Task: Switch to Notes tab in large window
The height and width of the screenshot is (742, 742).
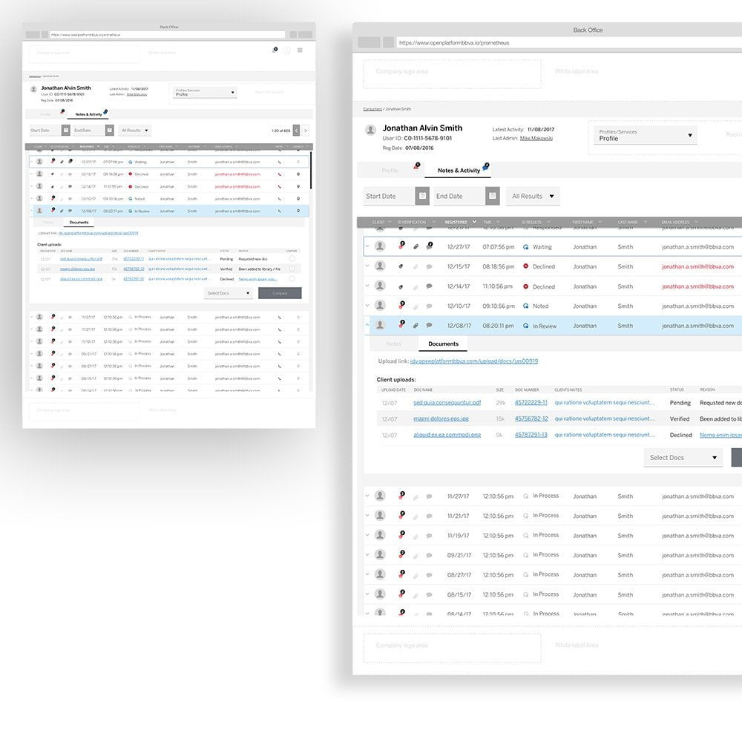Action: point(393,344)
